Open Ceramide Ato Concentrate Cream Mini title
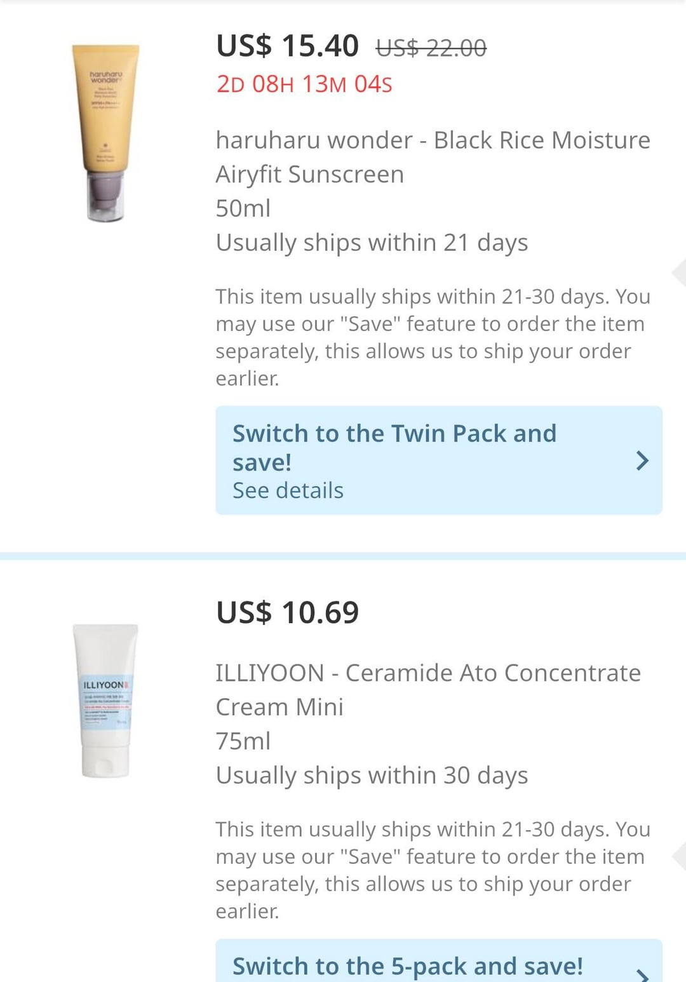 (x=427, y=690)
